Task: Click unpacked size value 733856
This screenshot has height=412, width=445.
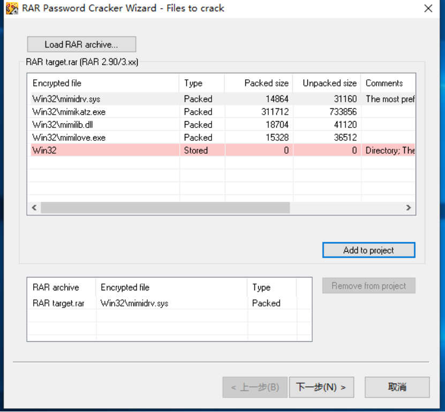Action: point(343,111)
